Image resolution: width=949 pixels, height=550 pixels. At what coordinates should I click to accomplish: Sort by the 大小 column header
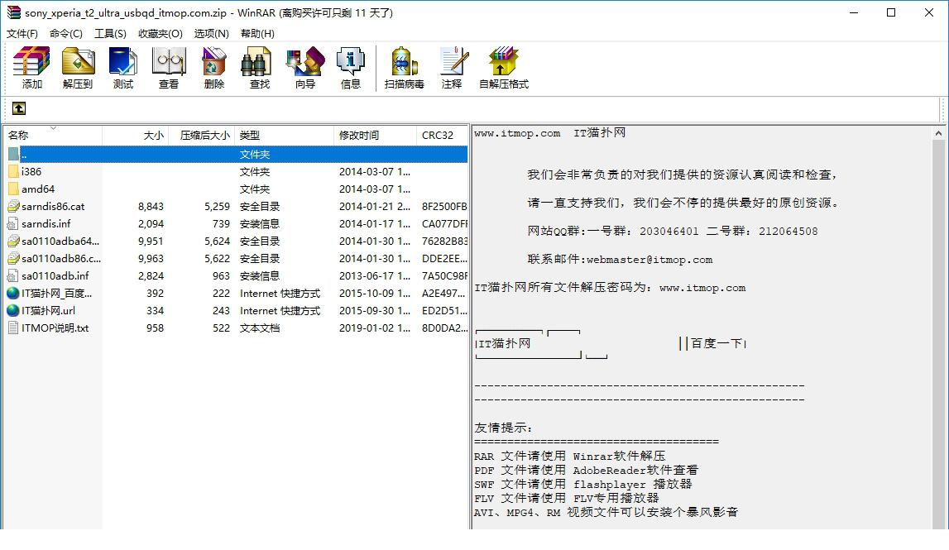click(x=135, y=135)
